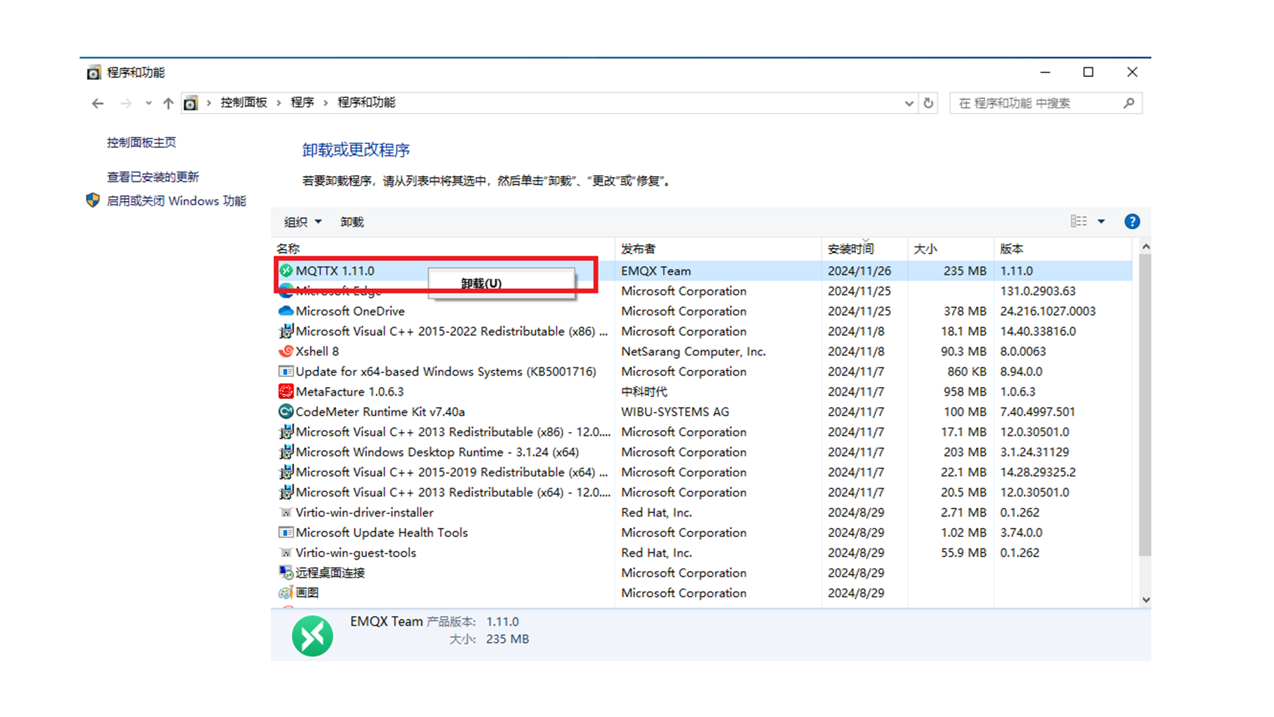The width and height of the screenshot is (1274, 717).
Task: Open the 查看已安装的更新 link
Action: pos(153,177)
